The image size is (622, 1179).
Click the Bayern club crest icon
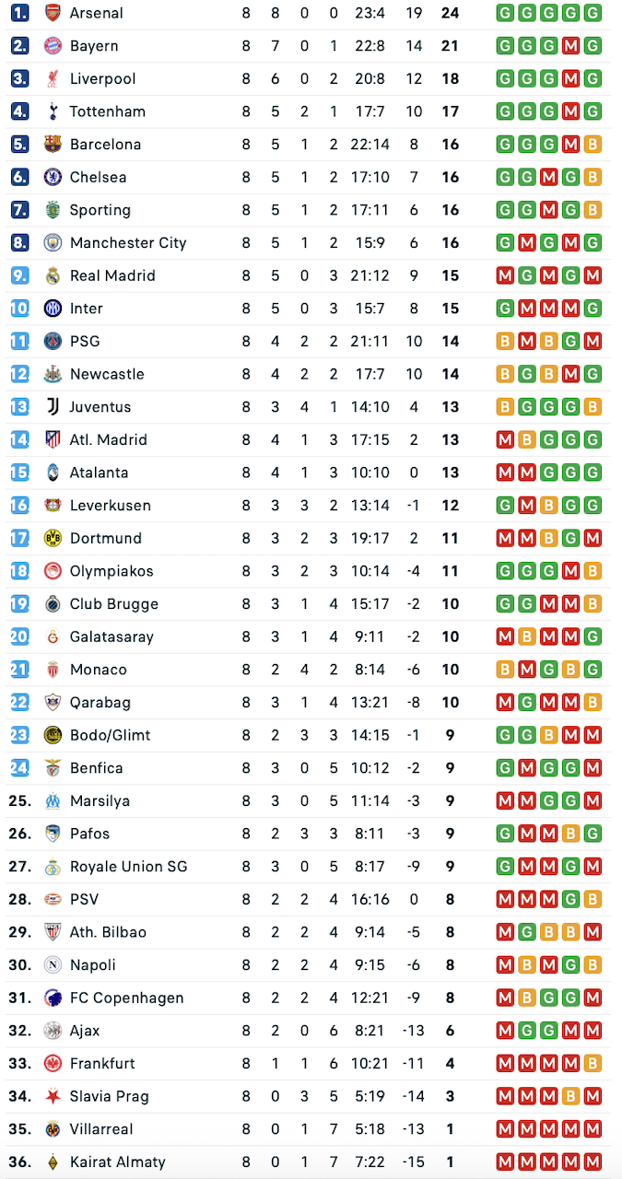[53, 46]
